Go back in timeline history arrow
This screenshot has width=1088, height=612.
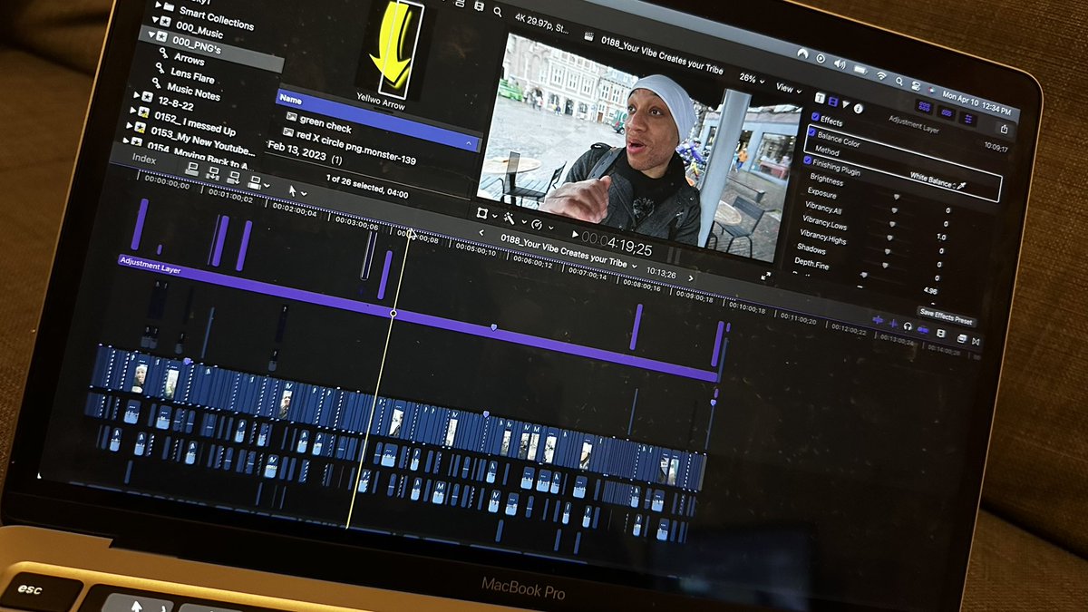tap(481, 233)
